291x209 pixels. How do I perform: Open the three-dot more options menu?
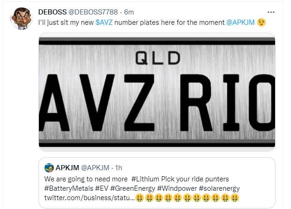tap(271, 12)
